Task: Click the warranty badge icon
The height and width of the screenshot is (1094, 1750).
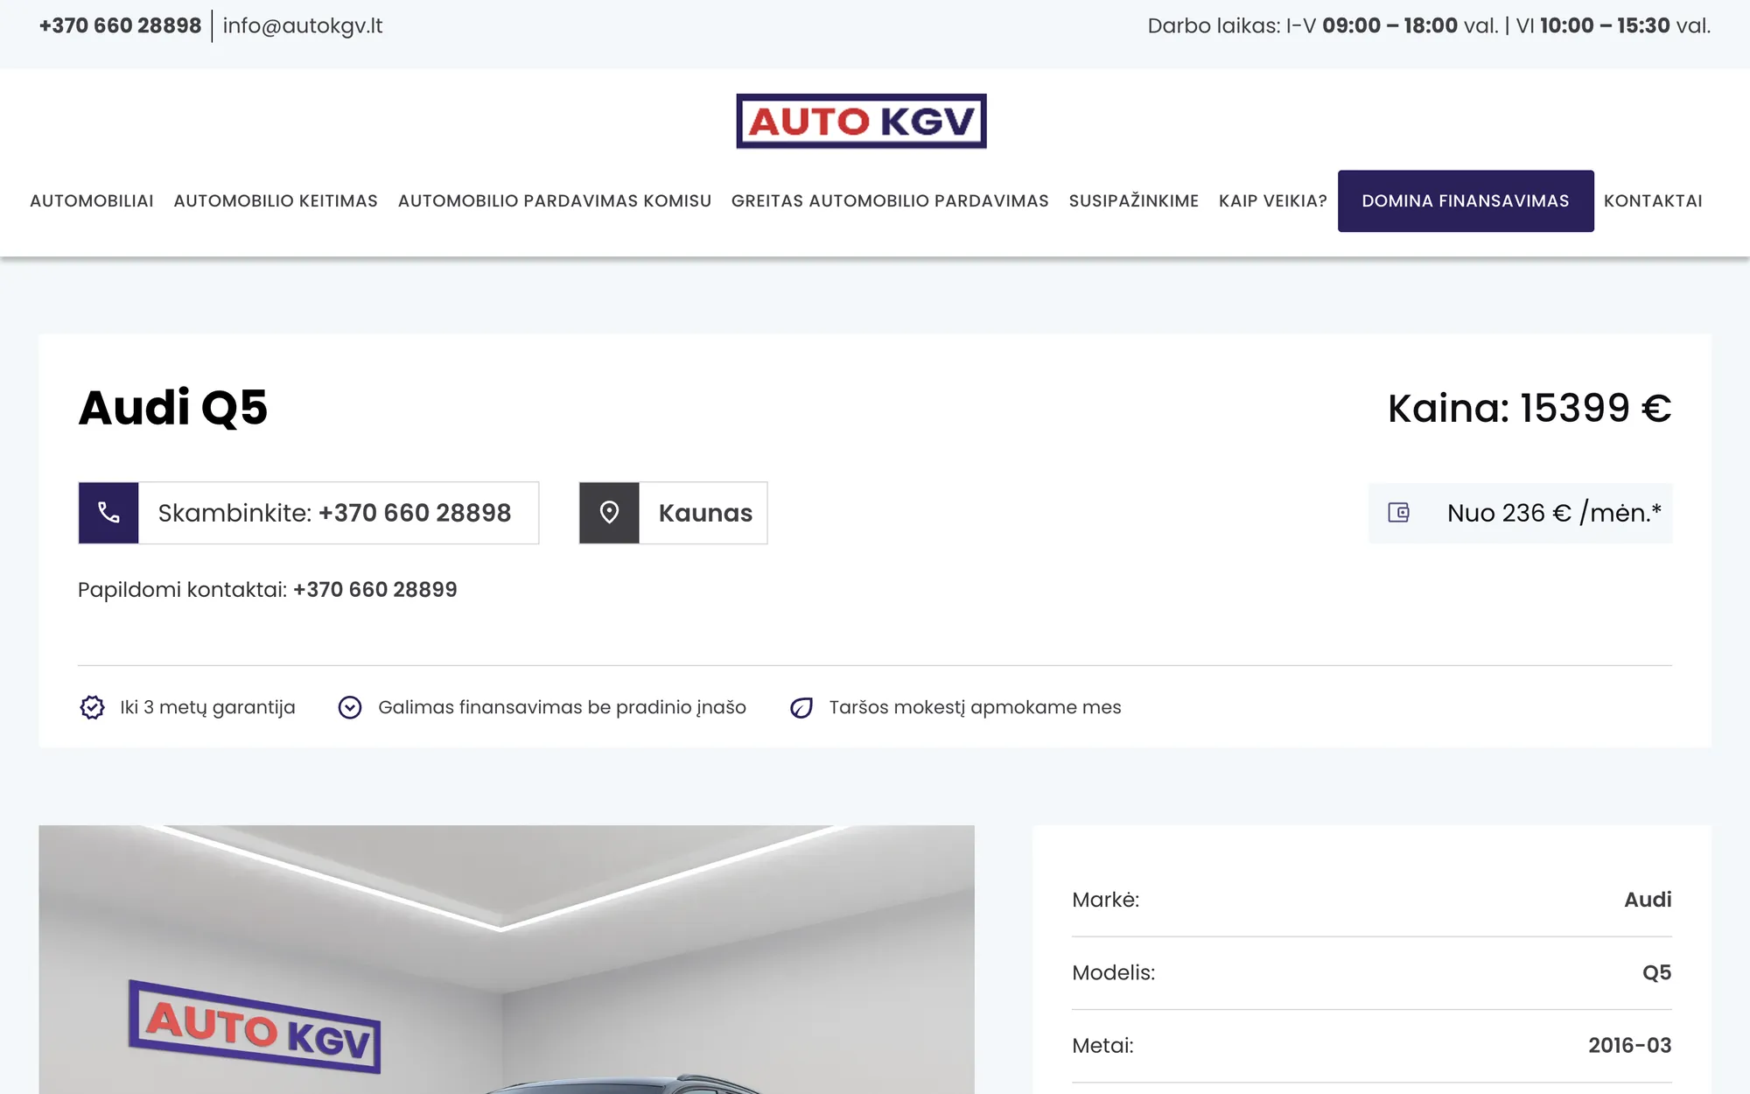Action: pos(92,707)
